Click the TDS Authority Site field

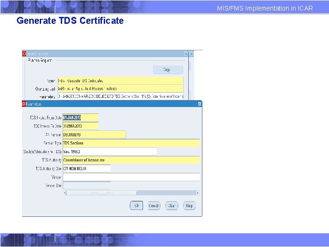pyautogui.click(x=86, y=168)
